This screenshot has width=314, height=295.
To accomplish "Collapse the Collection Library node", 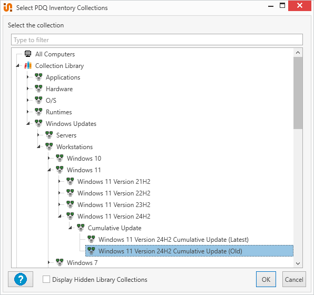I will [x=17, y=65].
